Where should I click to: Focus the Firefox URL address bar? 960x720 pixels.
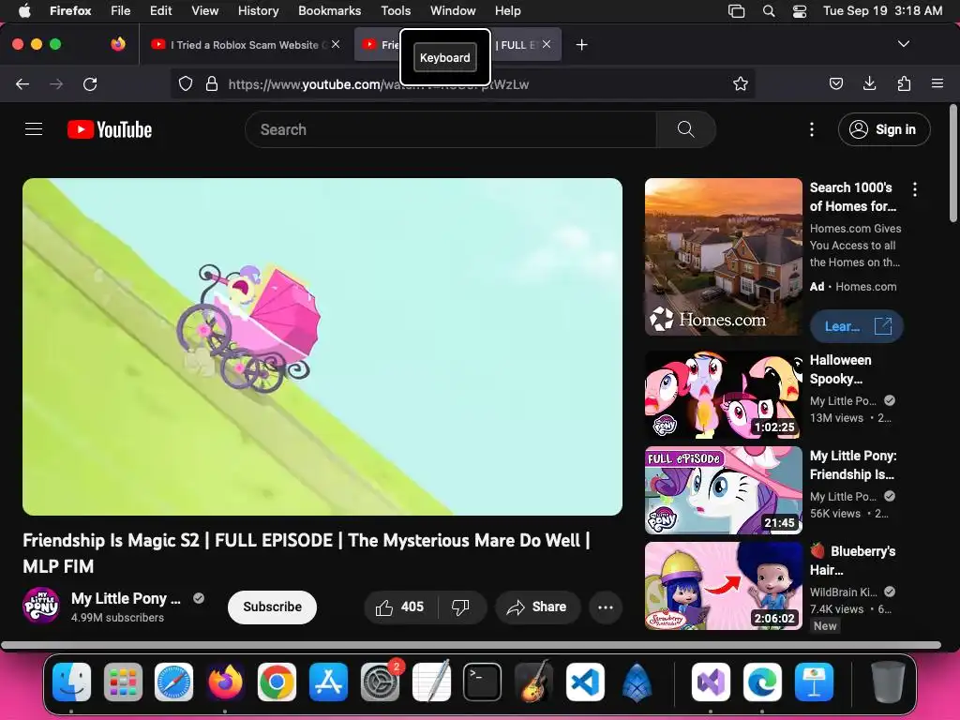[465, 83]
